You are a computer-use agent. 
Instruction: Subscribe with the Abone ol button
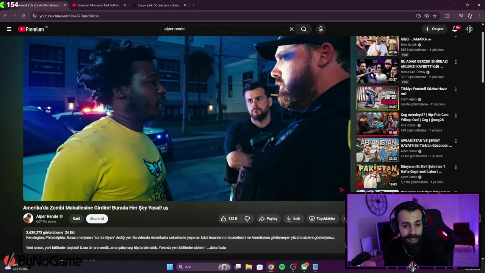coord(97,218)
